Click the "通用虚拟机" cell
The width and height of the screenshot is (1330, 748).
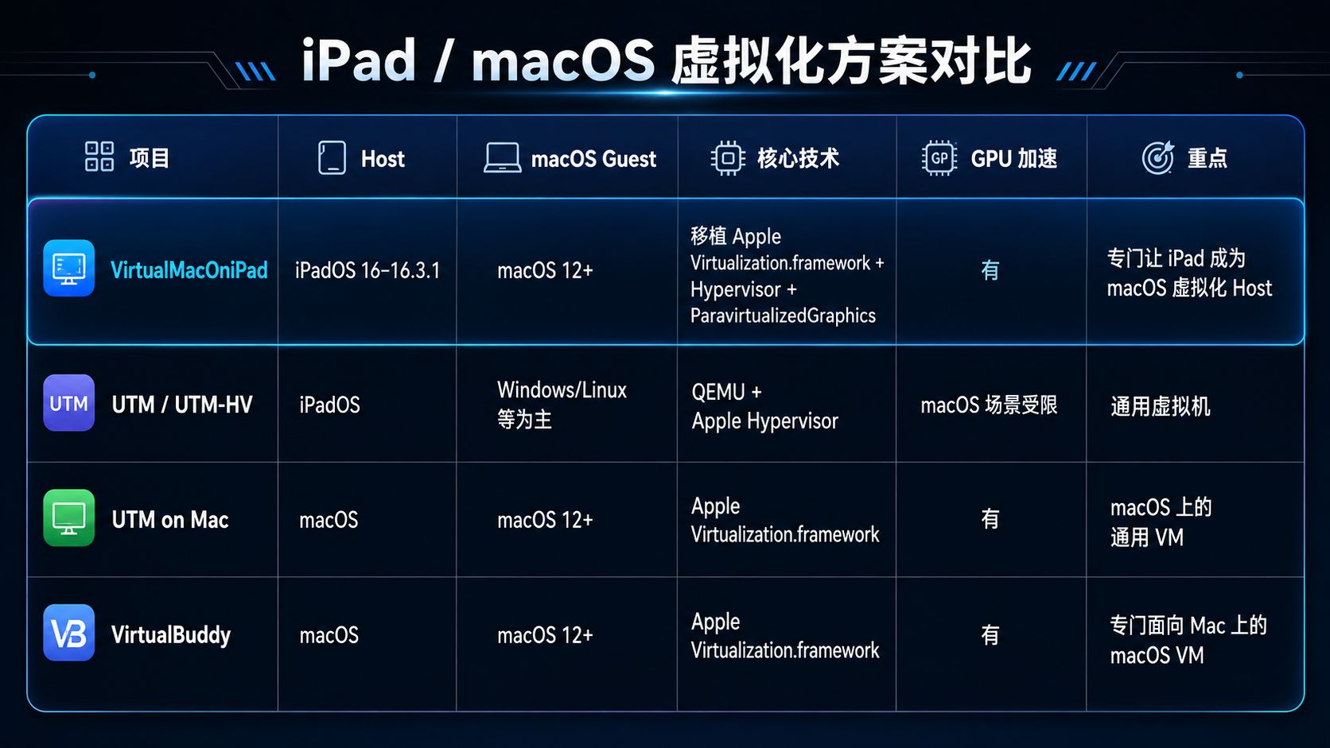(1161, 406)
